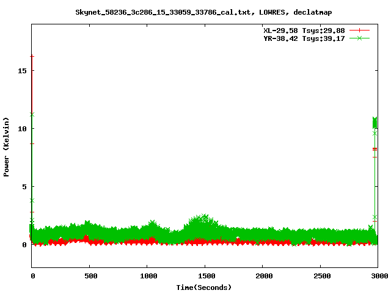The image size is (391, 293).
Task: Click the red spike top near 16 Kelvin
Action: pos(32,57)
